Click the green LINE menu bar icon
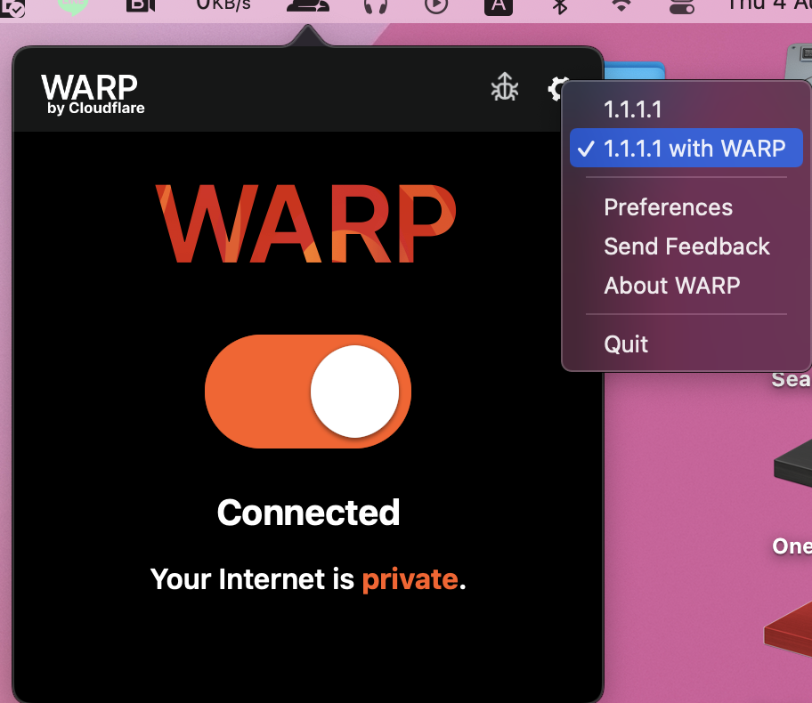Screen dimensions: 812x703 pos(73,6)
